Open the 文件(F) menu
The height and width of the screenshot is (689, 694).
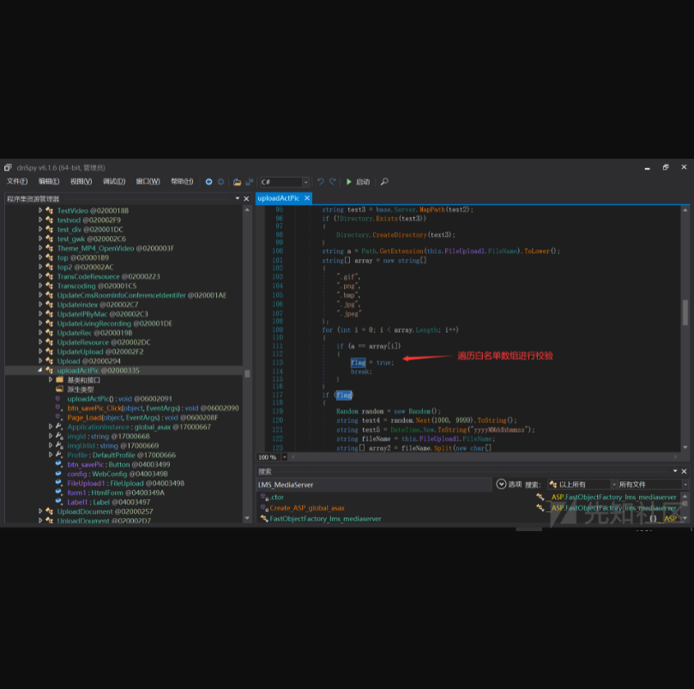pos(17,182)
